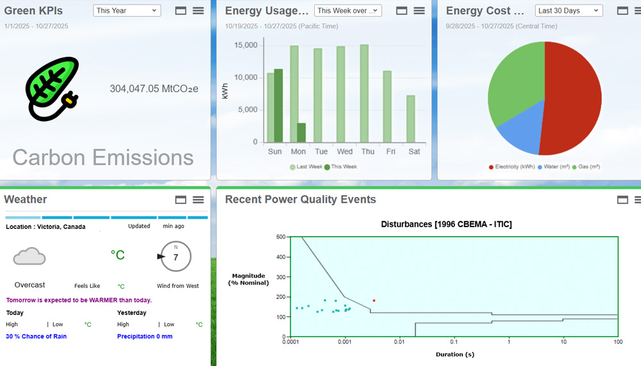Open the Energy Usage widget menu icon
This screenshot has height=366, width=641.
[419, 11]
